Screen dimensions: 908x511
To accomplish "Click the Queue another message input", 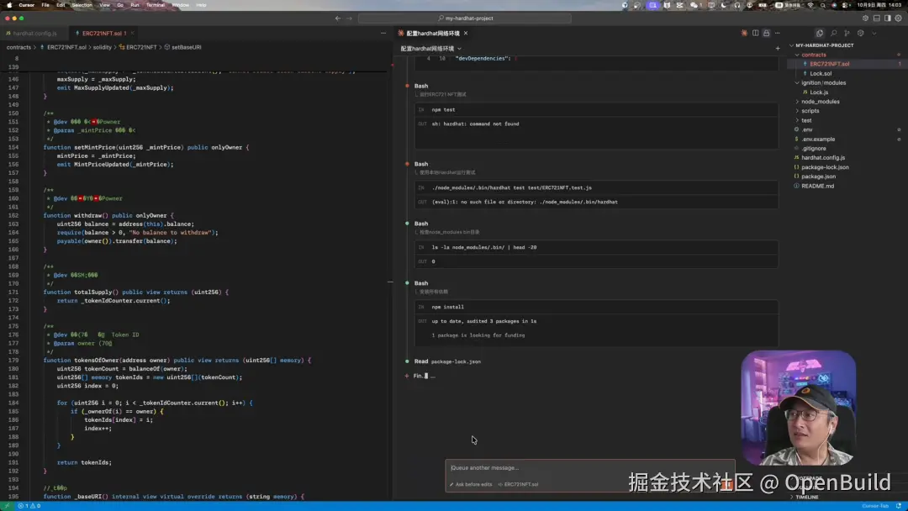I will click(589, 467).
